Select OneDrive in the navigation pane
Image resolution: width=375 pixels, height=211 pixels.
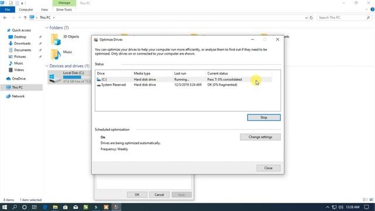(18, 79)
